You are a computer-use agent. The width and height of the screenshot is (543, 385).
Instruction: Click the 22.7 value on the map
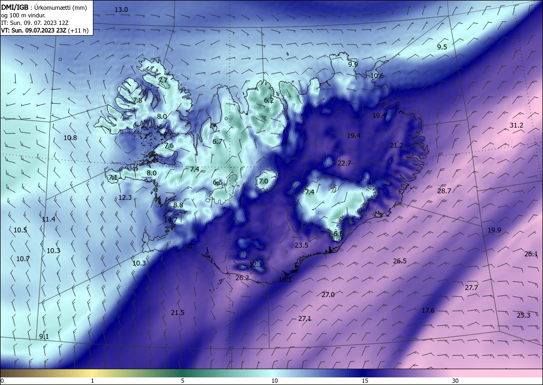click(x=344, y=163)
